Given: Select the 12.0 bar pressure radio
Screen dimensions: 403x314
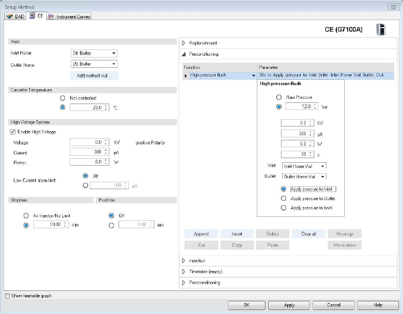Looking at the screenshot, I should (x=279, y=106).
